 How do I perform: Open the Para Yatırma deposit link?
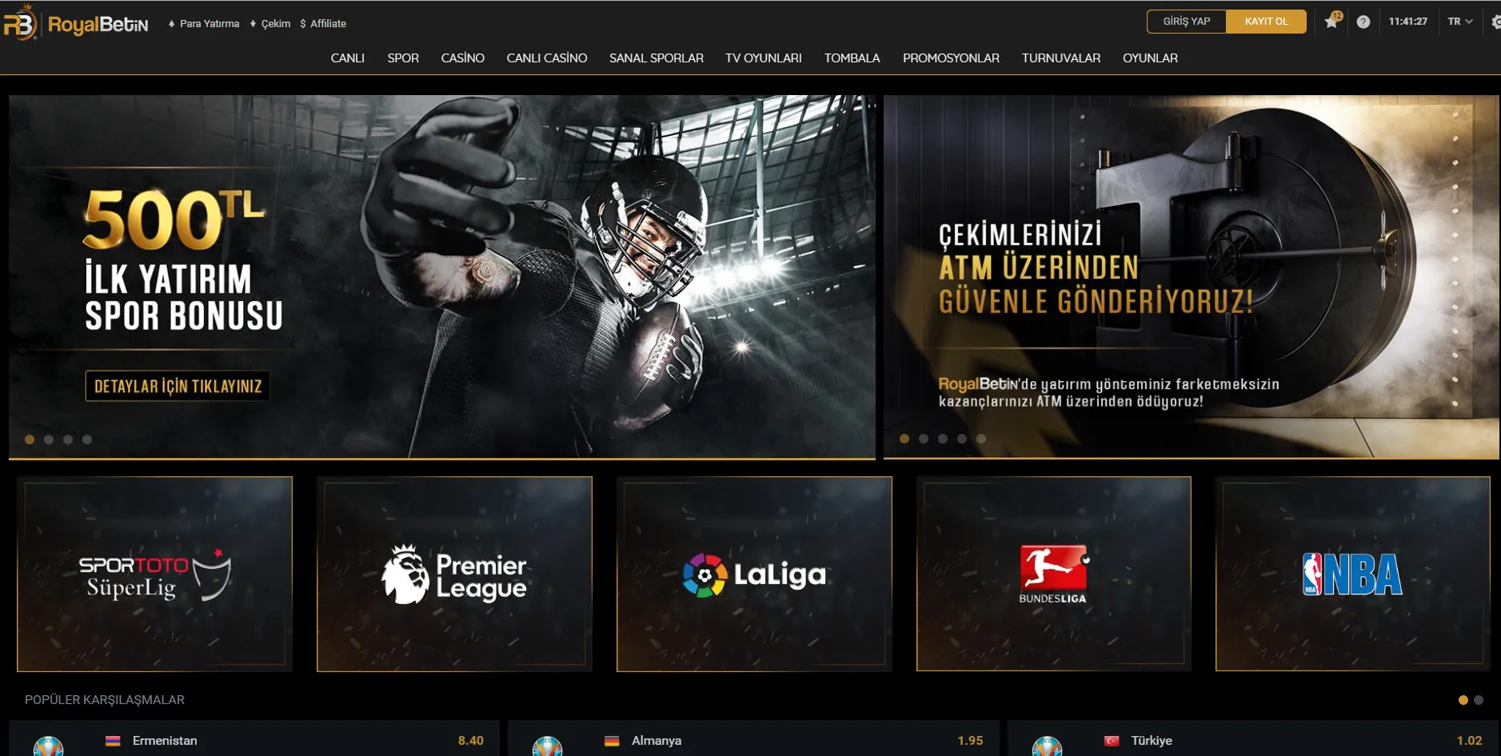(x=204, y=24)
